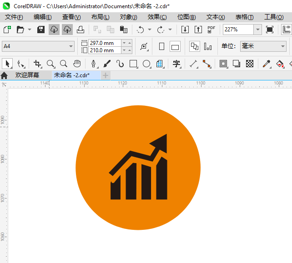
Task: Set page to landscape orientation
Action: (x=175, y=46)
